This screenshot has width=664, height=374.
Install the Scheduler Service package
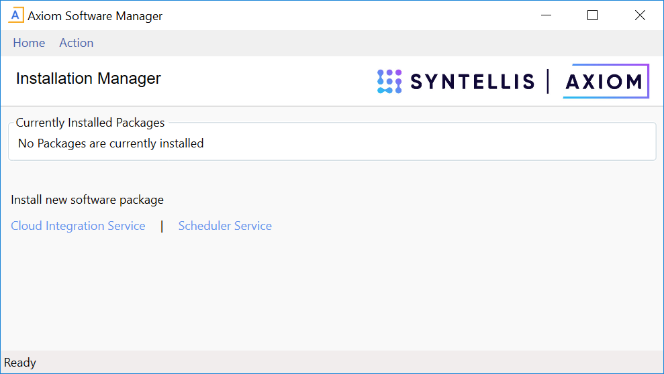pos(225,226)
